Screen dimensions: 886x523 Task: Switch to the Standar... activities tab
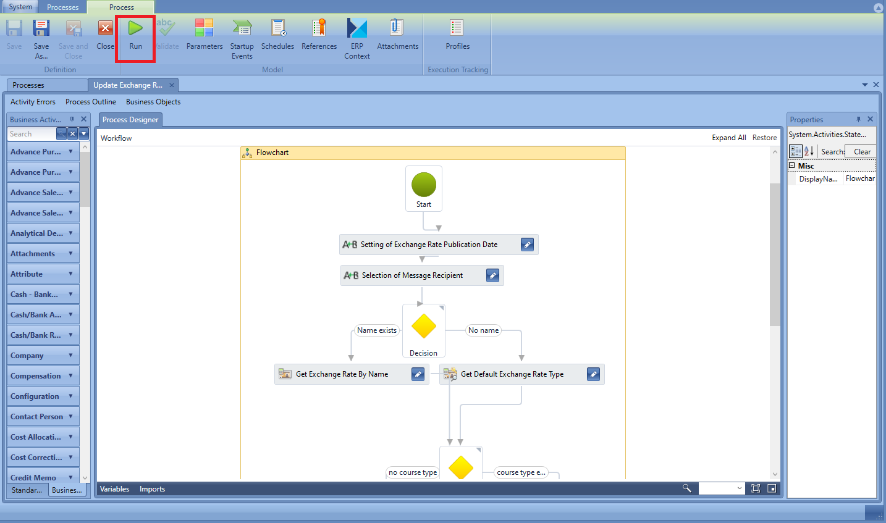tap(27, 490)
